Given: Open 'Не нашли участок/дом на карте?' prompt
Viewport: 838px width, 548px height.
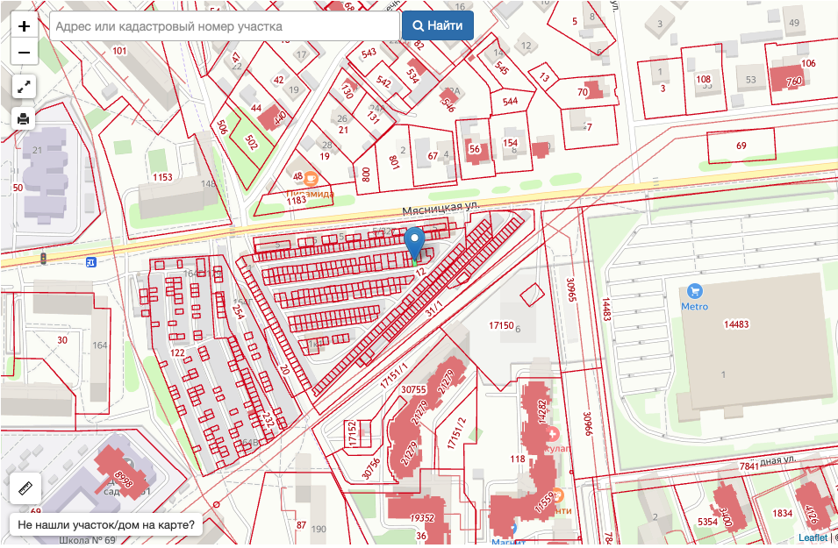Looking at the screenshot, I should [106, 526].
